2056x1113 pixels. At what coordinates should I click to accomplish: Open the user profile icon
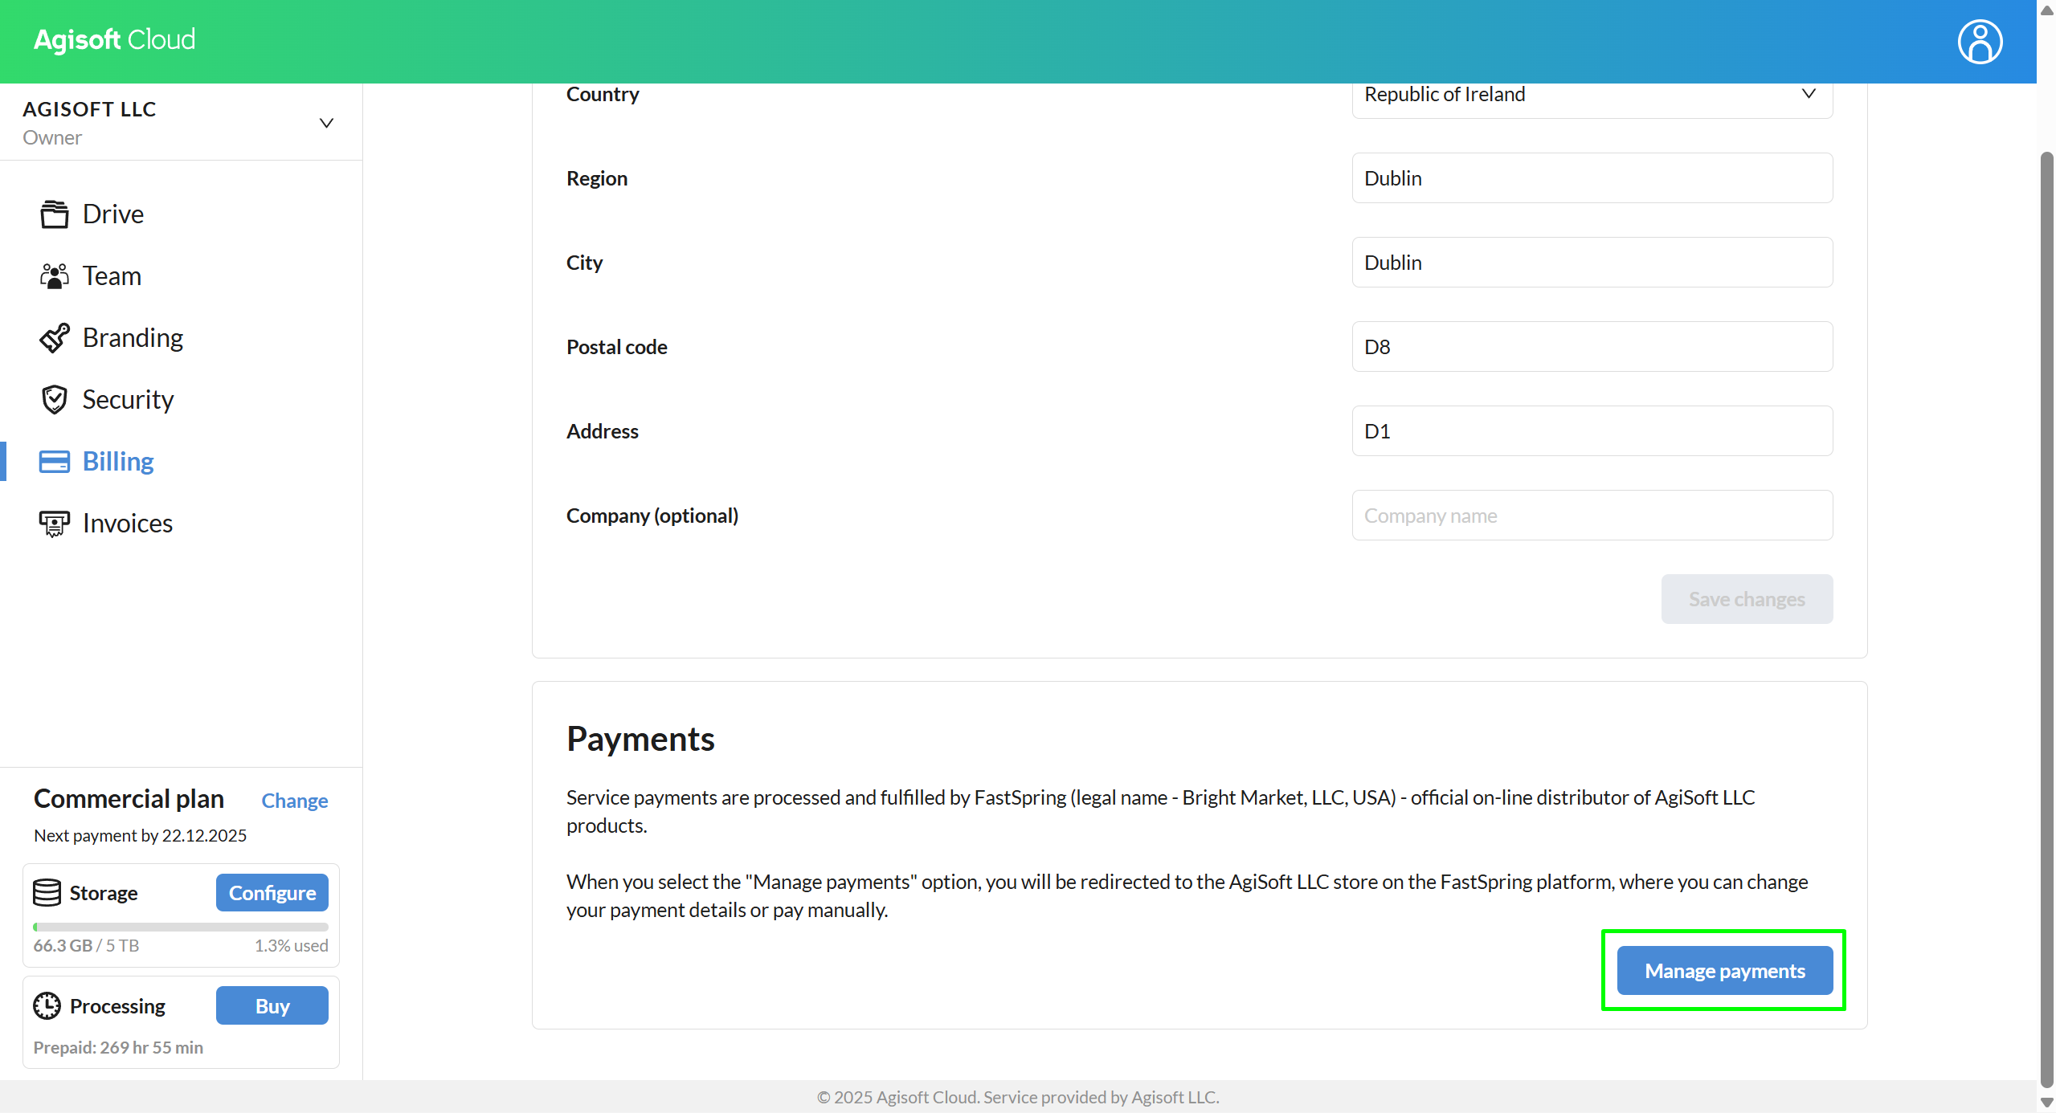1979,42
